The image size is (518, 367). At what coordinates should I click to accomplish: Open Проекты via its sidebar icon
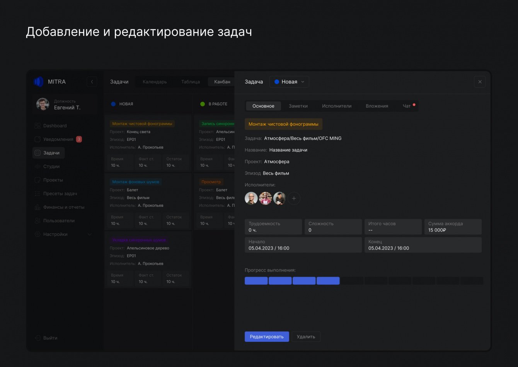click(x=37, y=180)
